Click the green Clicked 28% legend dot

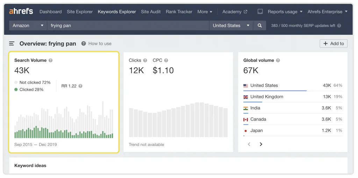[x=16, y=90]
